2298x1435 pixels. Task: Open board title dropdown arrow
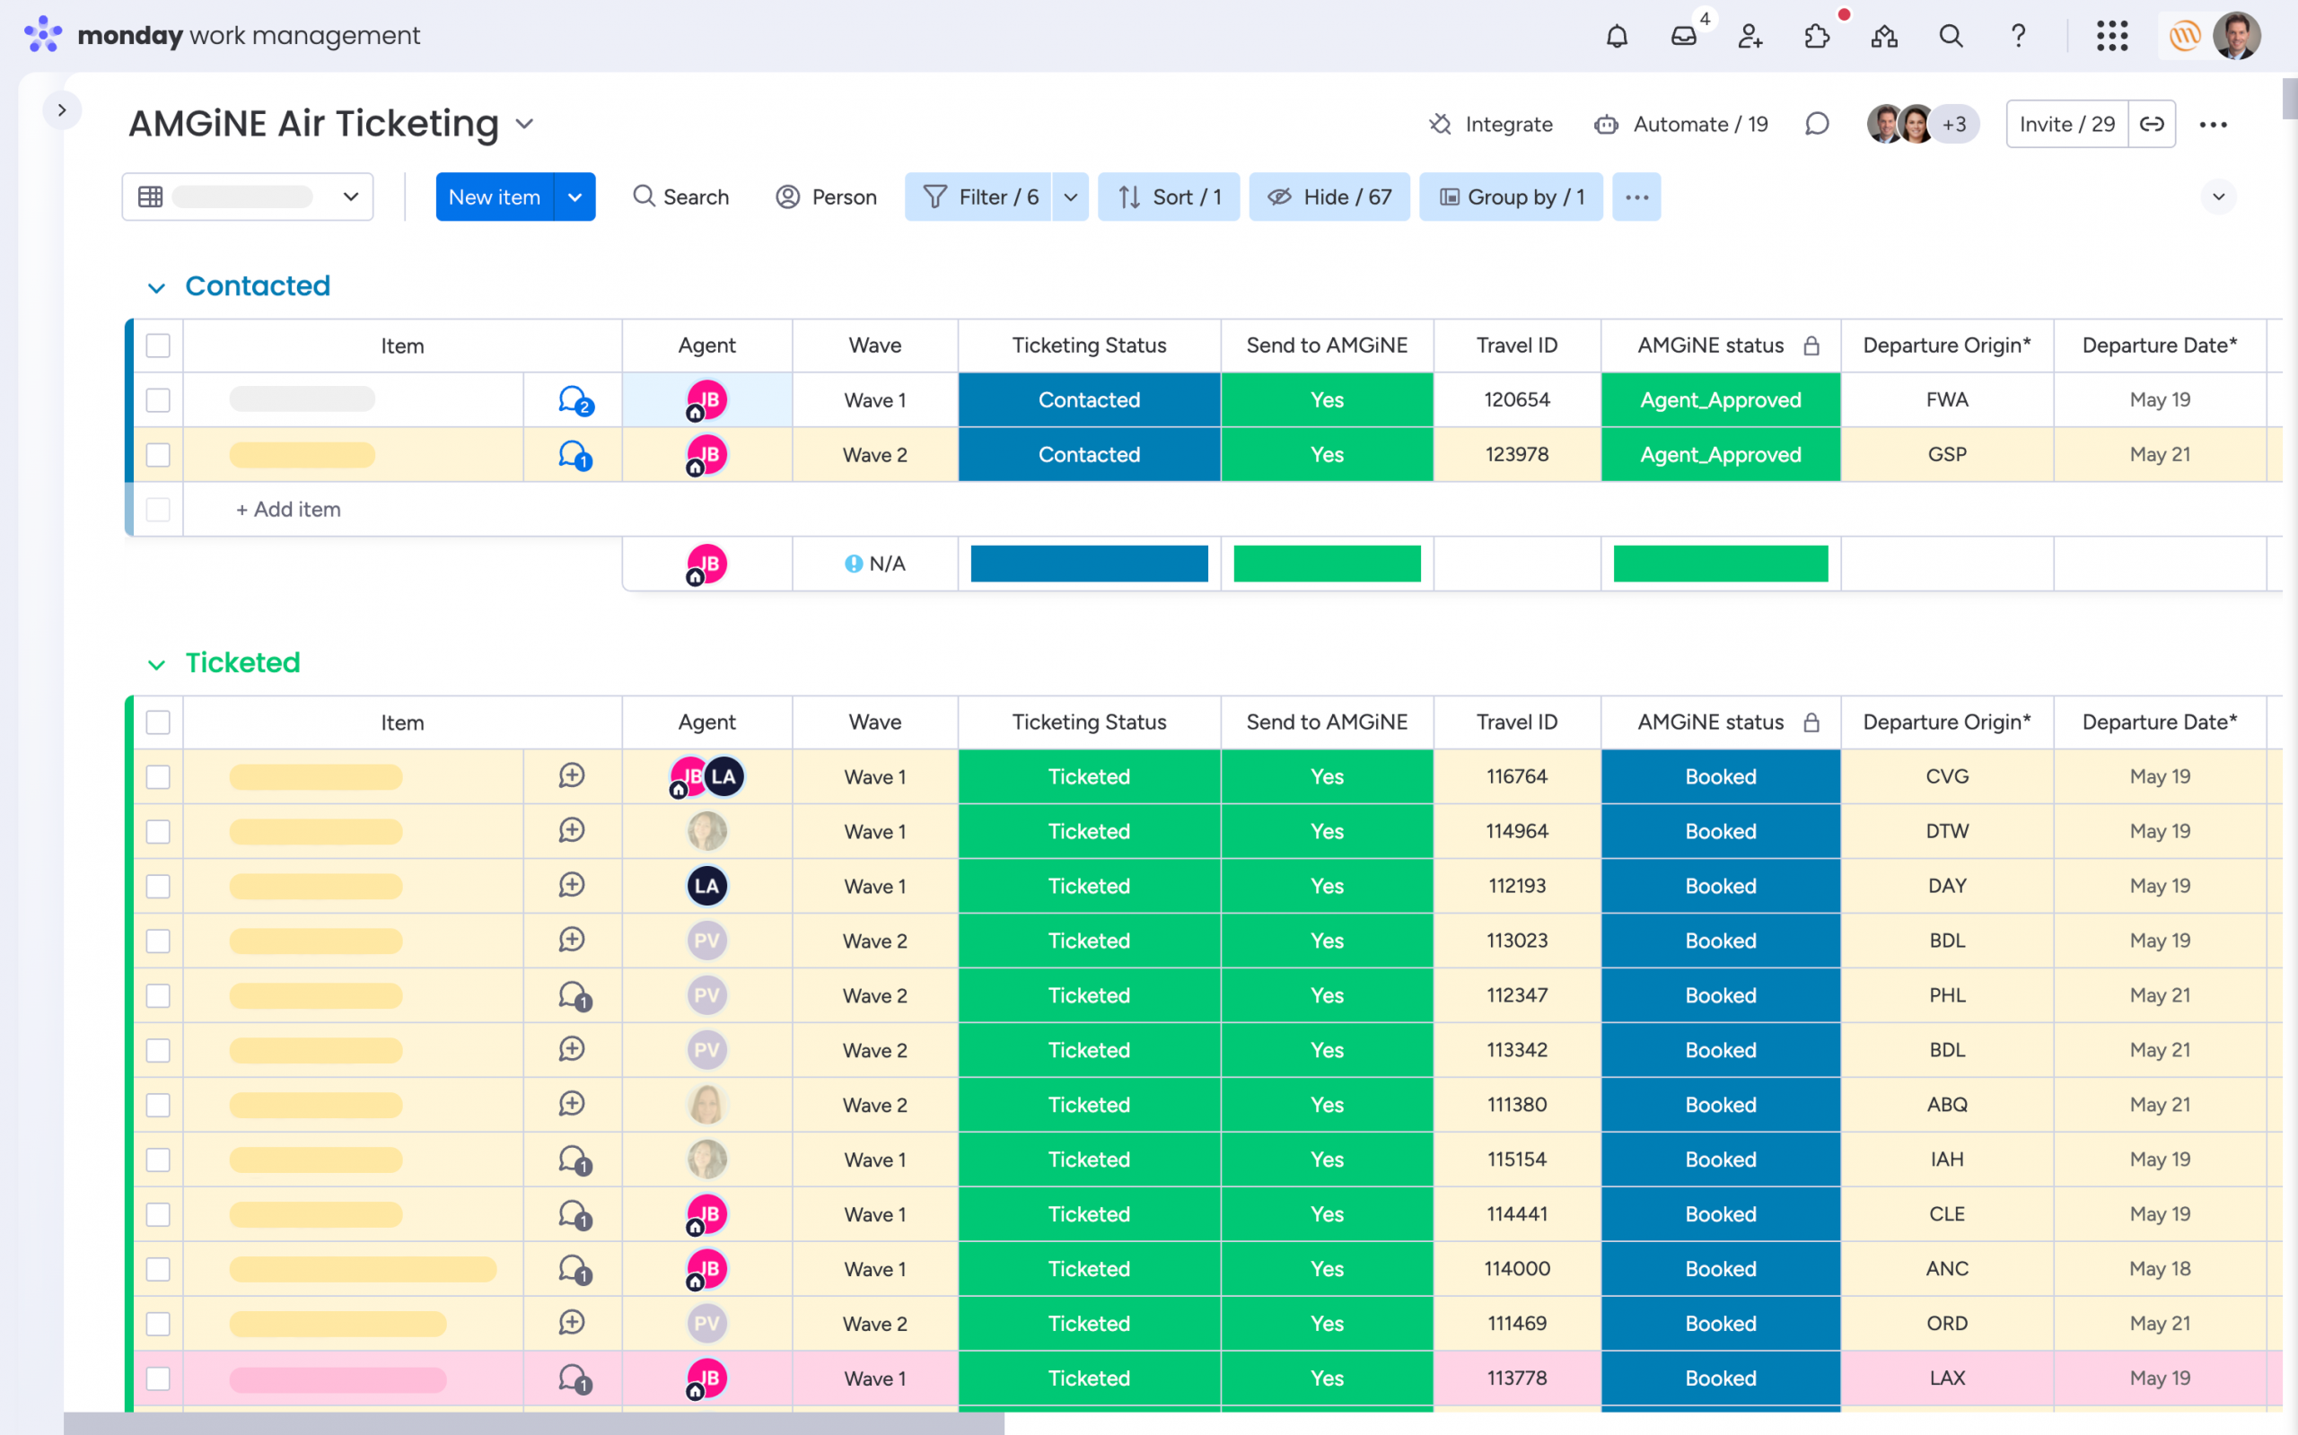524,125
